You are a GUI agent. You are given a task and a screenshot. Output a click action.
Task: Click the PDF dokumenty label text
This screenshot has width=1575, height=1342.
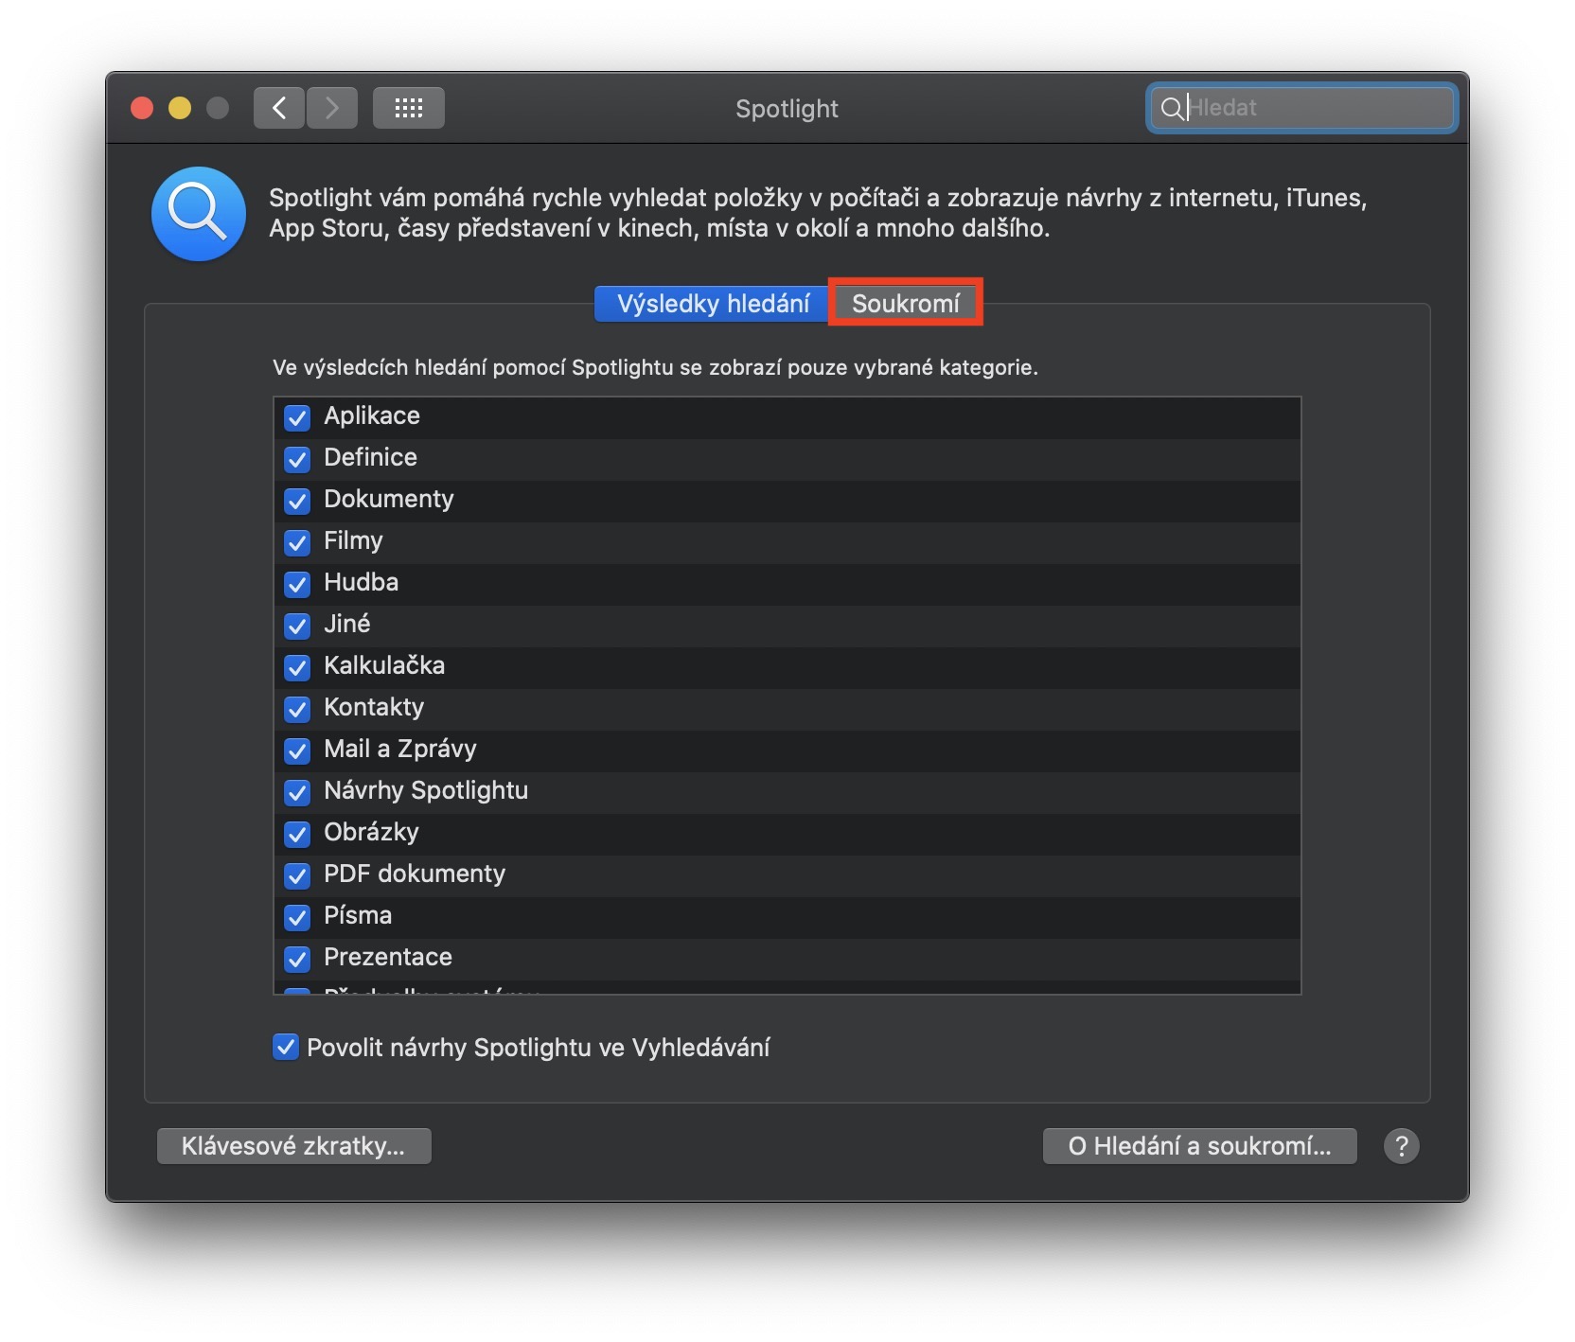coord(415,874)
